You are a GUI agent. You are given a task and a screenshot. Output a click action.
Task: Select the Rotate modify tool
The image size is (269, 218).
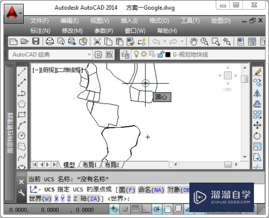click(258, 136)
